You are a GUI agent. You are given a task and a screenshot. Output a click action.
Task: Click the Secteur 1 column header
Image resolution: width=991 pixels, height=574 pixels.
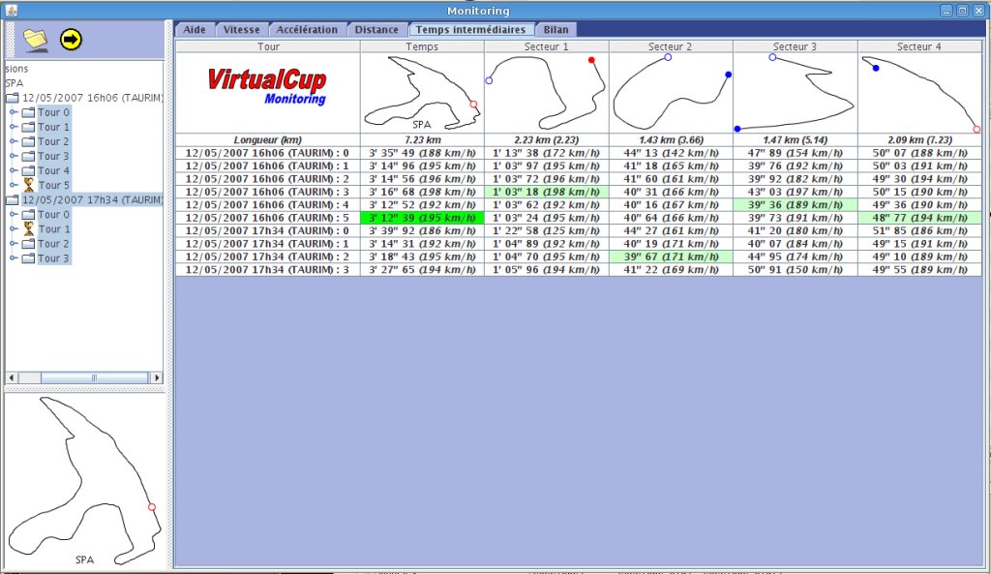546,46
